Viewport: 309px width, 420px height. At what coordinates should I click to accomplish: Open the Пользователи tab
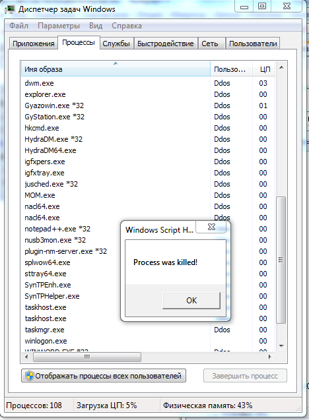click(253, 44)
